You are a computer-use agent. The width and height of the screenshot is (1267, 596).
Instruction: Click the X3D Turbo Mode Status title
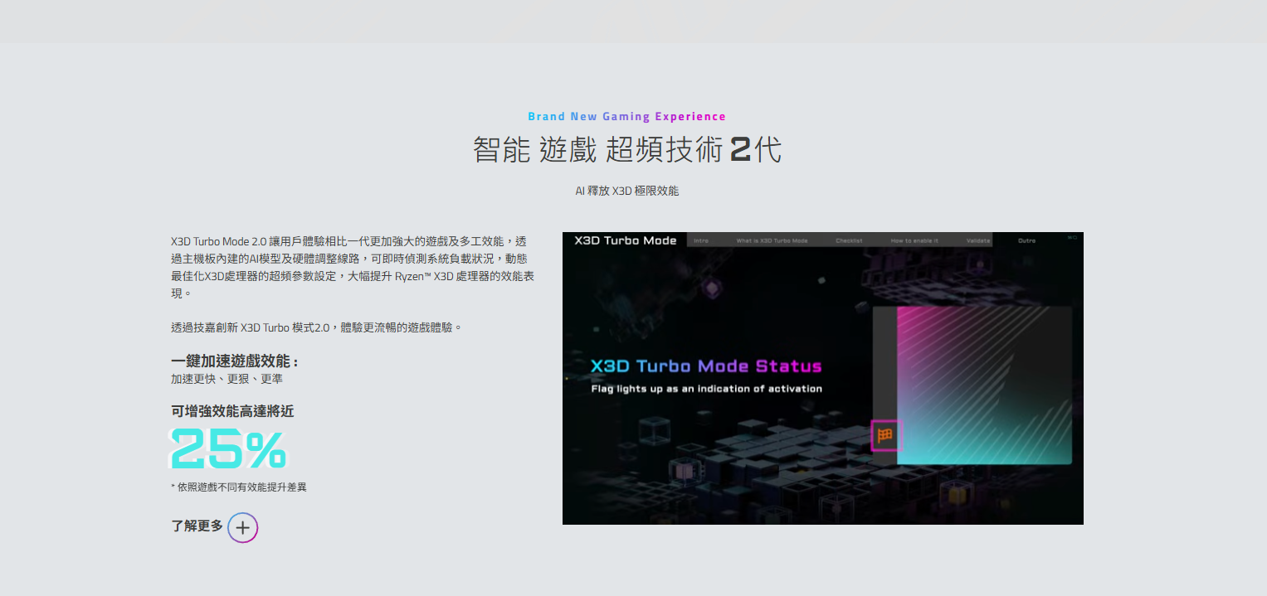click(705, 366)
